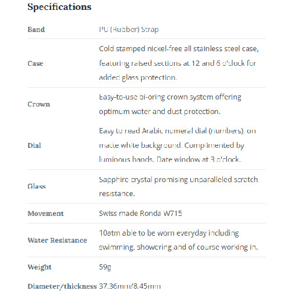The height and width of the screenshot is (291, 291).
Task: Select the Dial row label
Action: [34, 145]
